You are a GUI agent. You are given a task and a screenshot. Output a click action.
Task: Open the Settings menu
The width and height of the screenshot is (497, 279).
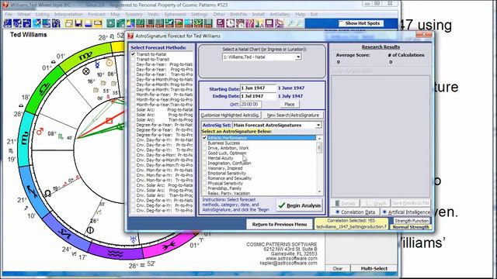click(x=200, y=15)
